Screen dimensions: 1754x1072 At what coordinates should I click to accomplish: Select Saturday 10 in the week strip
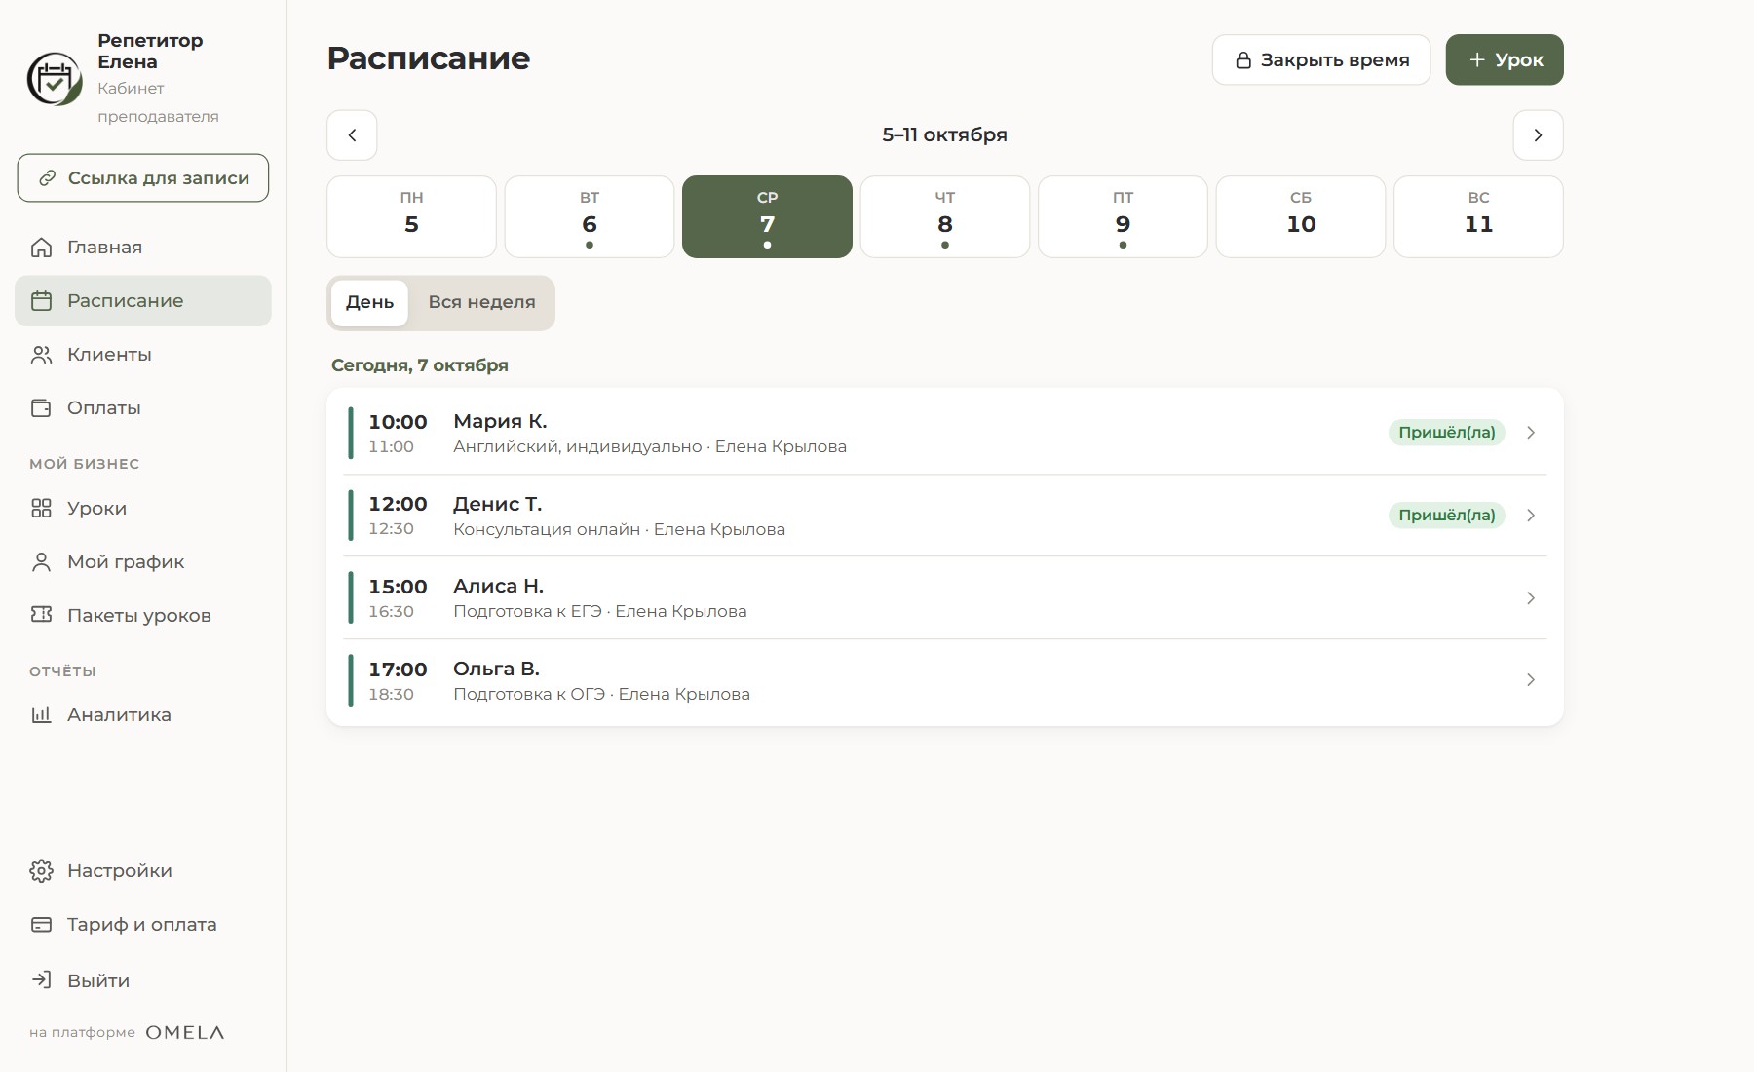pyautogui.click(x=1301, y=217)
